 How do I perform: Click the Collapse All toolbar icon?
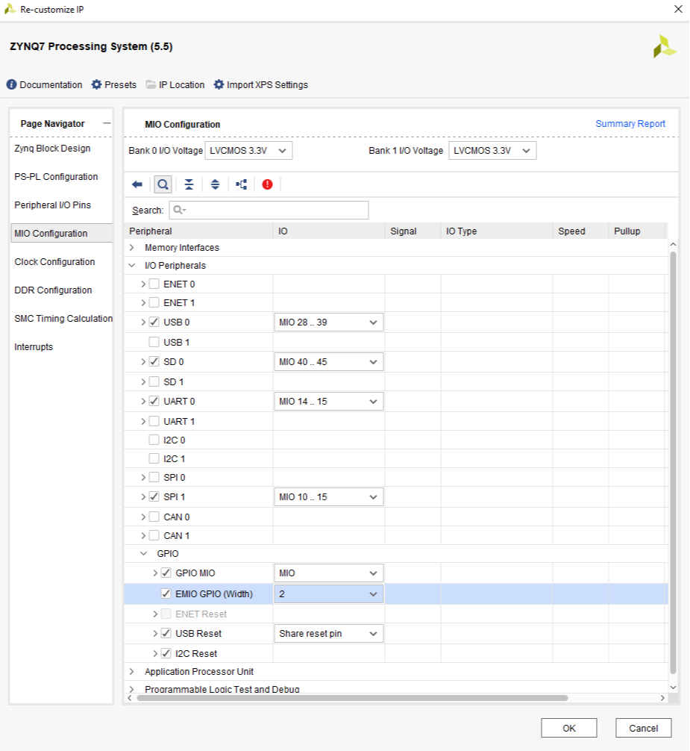pyautogui.click(x=189, y=184)
